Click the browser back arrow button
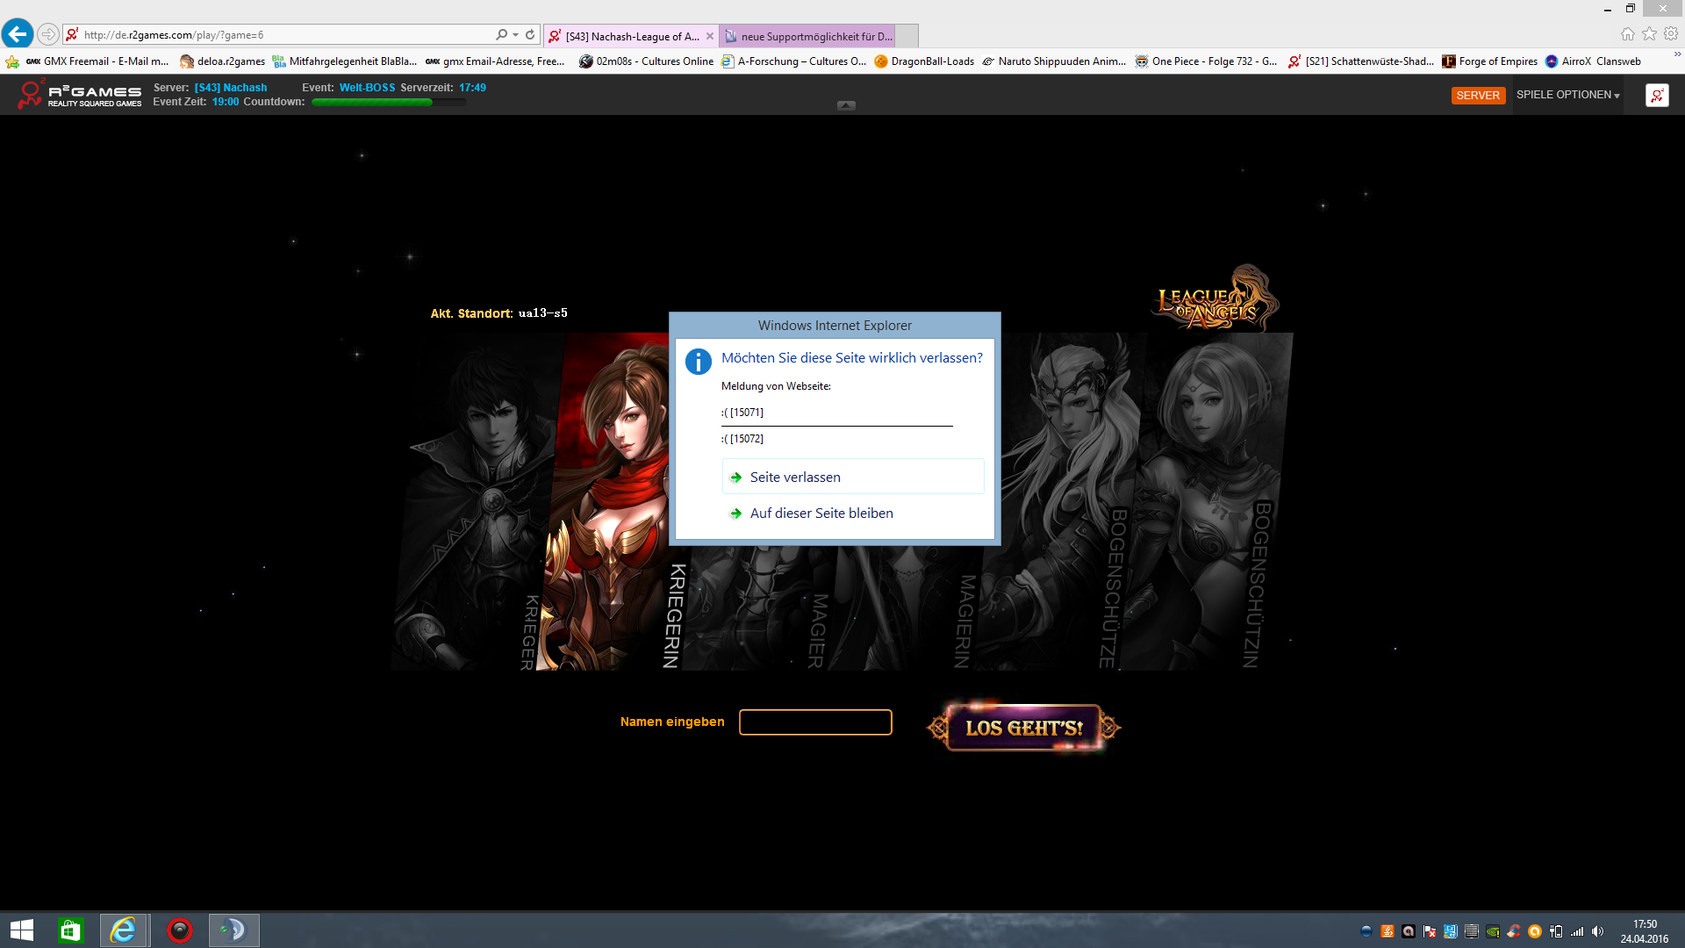1685x948 pixels. 18,34
